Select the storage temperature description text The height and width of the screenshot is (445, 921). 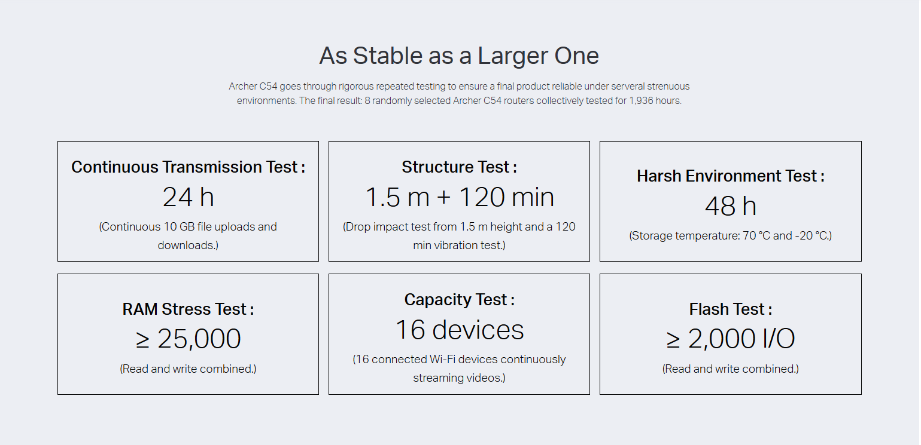tap(730, 236)
